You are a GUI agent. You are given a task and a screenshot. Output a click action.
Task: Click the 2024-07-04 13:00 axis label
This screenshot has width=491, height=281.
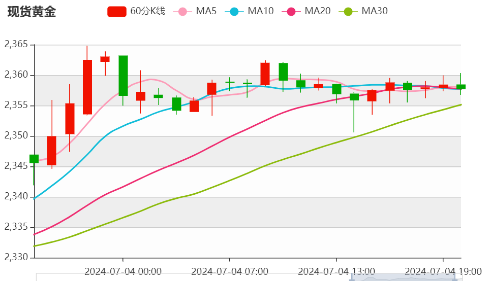[x=336, y=271]
